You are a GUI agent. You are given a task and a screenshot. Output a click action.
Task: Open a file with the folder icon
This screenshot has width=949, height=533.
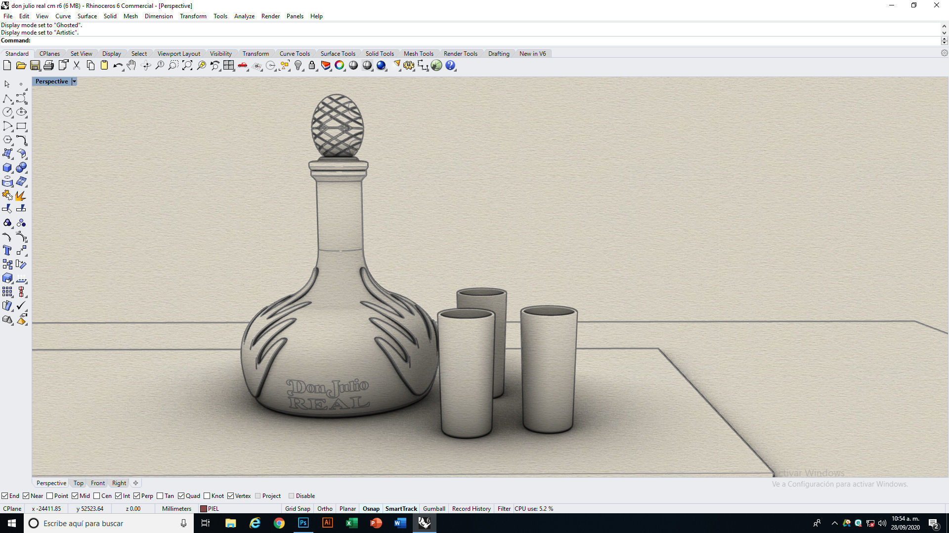(21, 65)
